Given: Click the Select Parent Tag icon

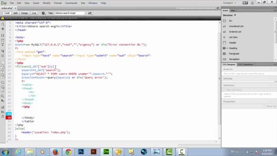Looking at the screenshot, I should pyautogui.click(x=3, y=51).
